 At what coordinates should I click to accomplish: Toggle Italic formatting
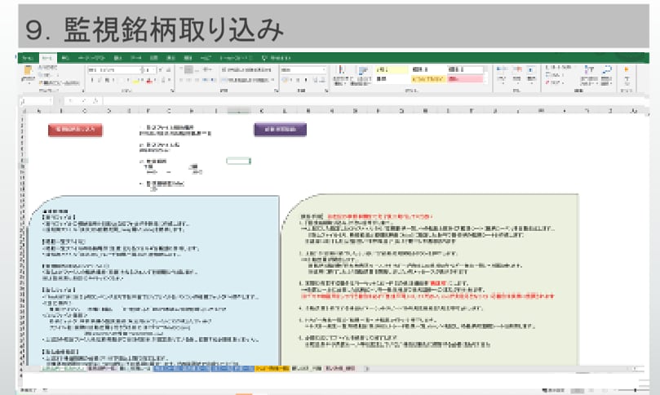pos(100,80)
